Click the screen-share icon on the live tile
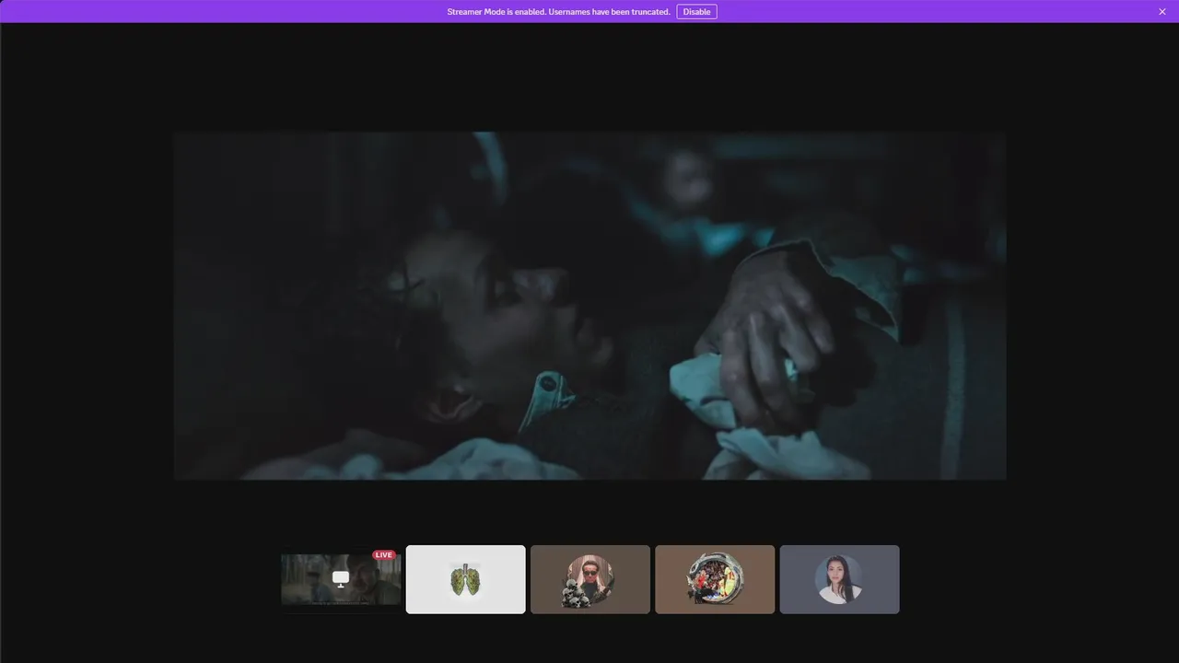 pyautogui.click(x=341, y=578)
